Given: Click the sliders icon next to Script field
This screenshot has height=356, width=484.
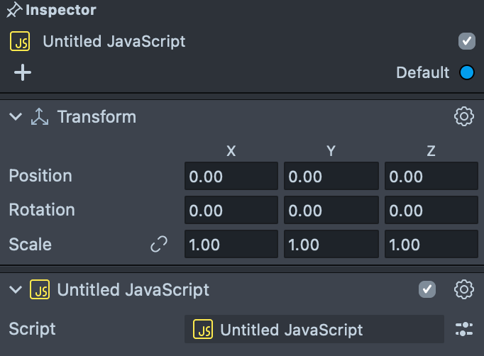Looking at the screenshot, I should tap(463, 329).
